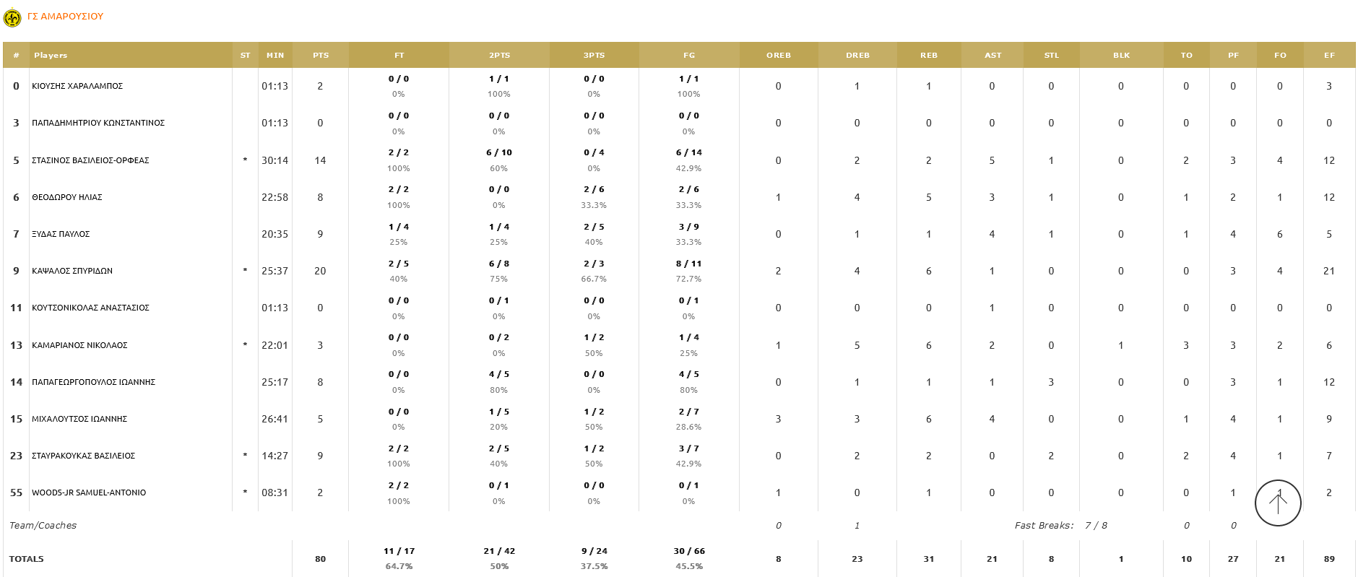Click the ΓΣ ΑΜΑΡΟΥΣΙΟΥ team logo
Screen dimensions: 1358x577
pos(14,16)
